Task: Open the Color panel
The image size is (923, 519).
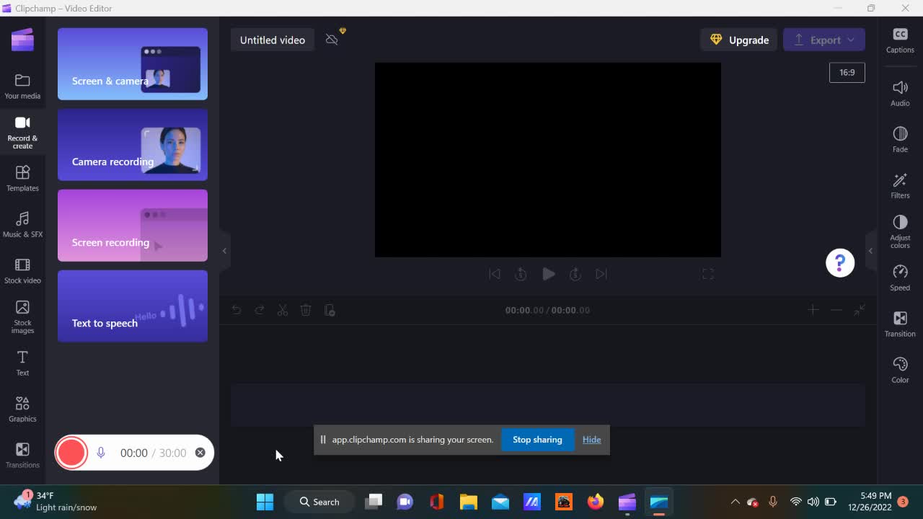Action: pos(900,371)
